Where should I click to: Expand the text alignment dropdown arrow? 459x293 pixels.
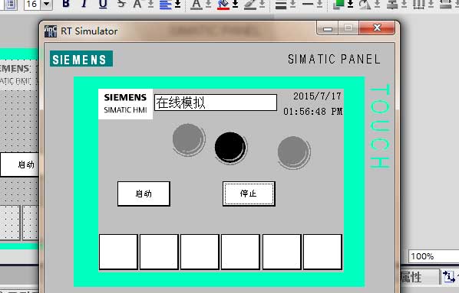[x=177, y=4]
